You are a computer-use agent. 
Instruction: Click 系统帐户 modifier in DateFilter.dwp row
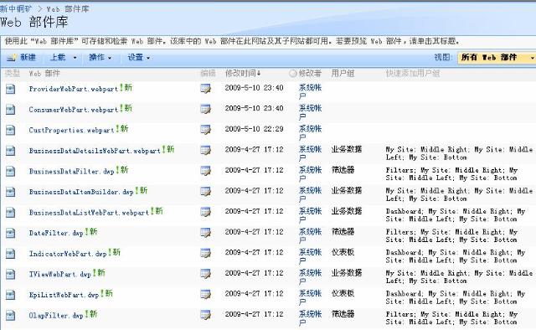coord(310,235)
